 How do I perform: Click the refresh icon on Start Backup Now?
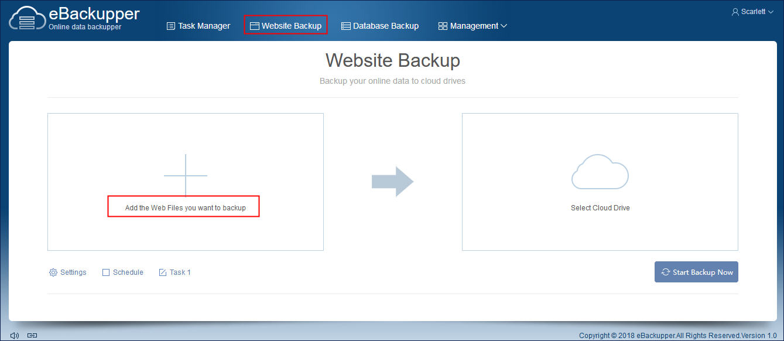(666, 272)
